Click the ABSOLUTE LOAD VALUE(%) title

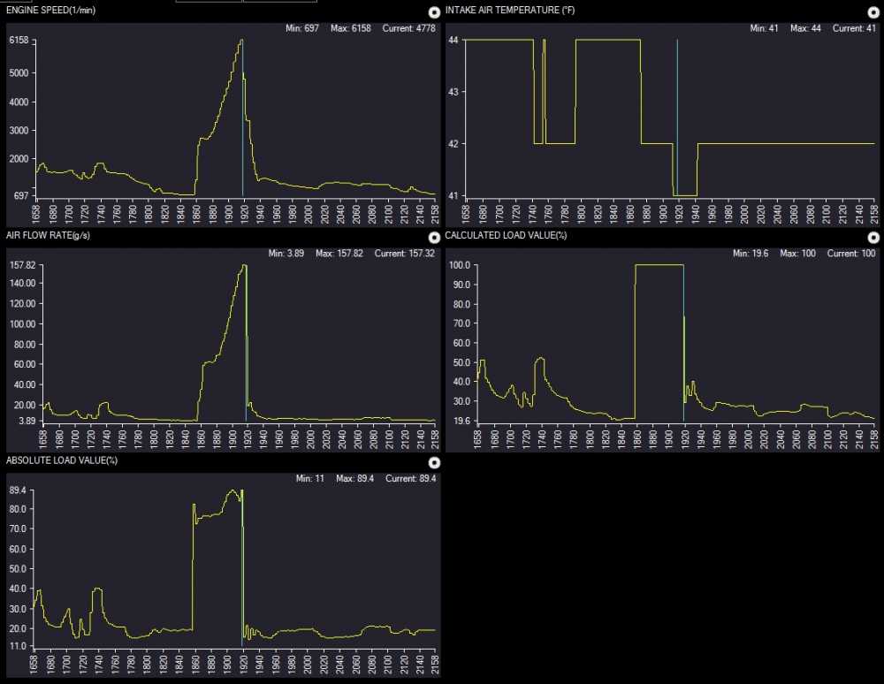tap(62, 460)
